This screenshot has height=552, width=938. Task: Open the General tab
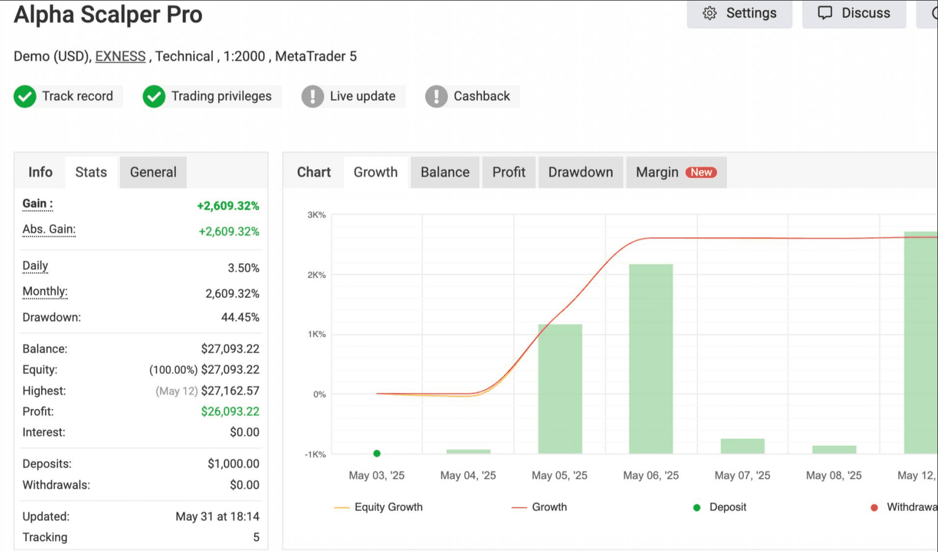[153, 172]
